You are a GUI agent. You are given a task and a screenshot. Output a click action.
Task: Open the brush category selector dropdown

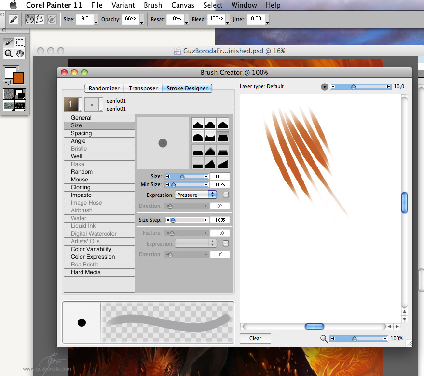[72, 105]
